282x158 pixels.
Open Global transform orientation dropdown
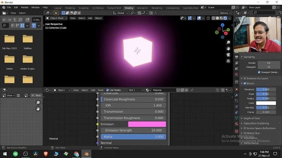[120, 13]
